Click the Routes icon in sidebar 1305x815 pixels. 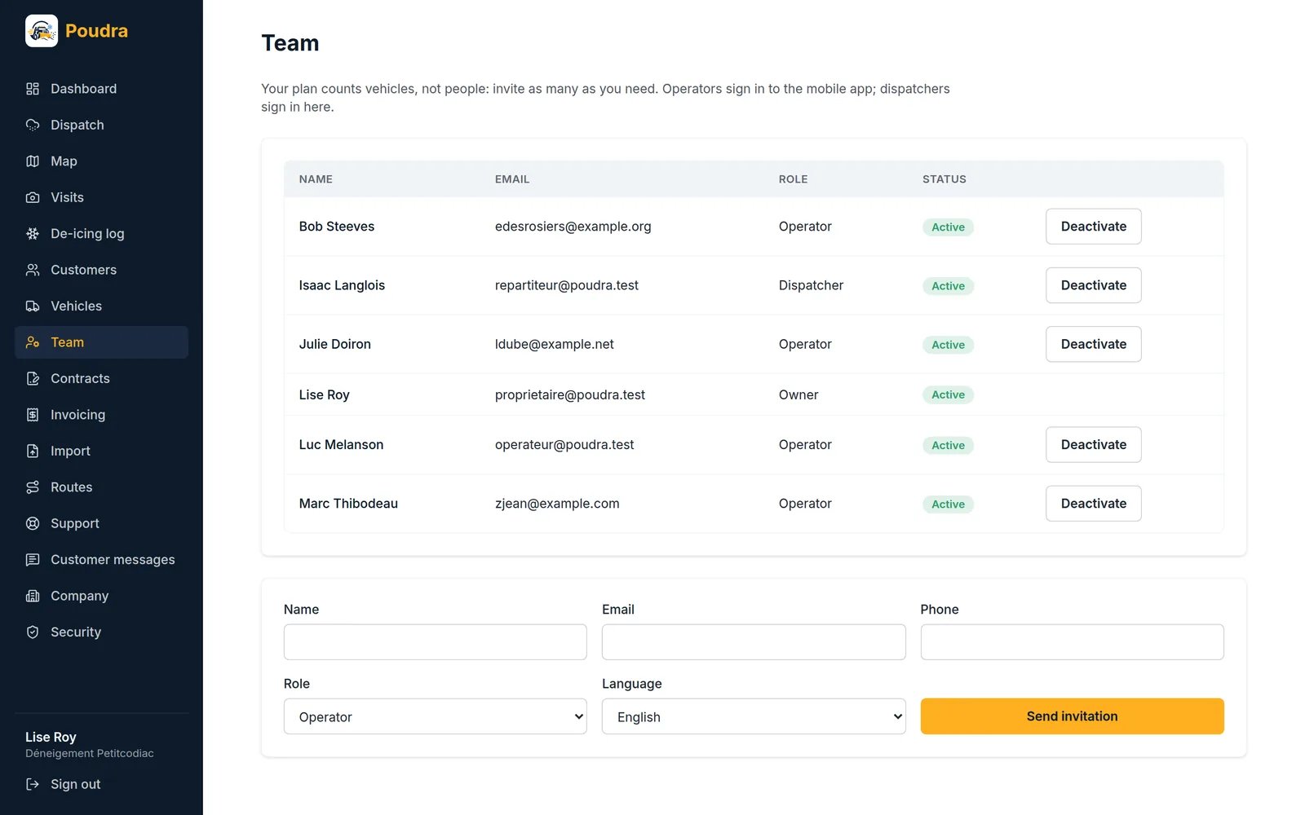33,487
